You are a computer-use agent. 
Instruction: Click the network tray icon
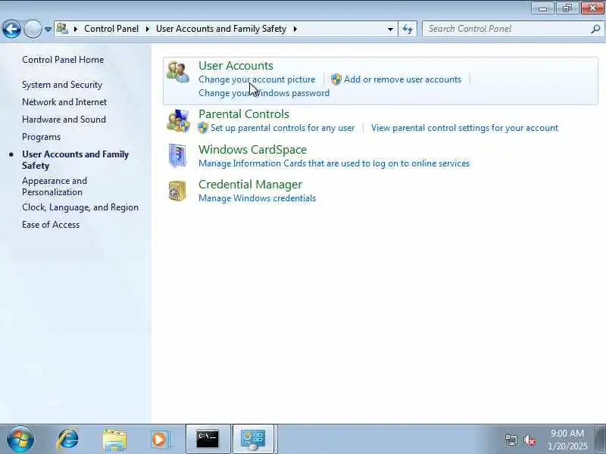tap(511, 440)
